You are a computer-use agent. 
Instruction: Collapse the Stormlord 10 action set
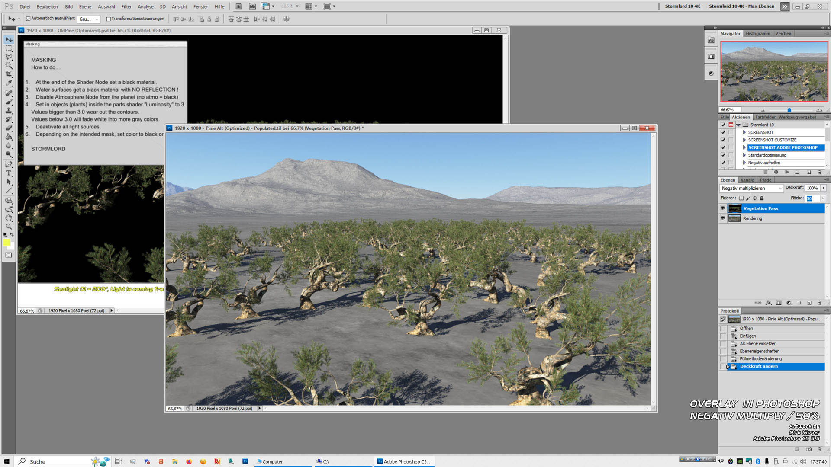(x=738, y=125)
